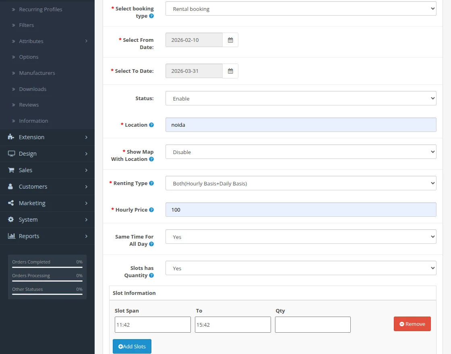Click help icon beside Renting Type label
Image resolution: width=451 pixels, height=354 pixels.
click(x=151, y=183)
